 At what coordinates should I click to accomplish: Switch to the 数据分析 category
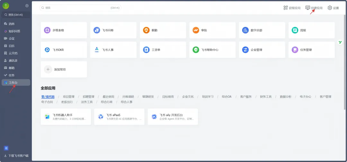(x=286, y=97)
